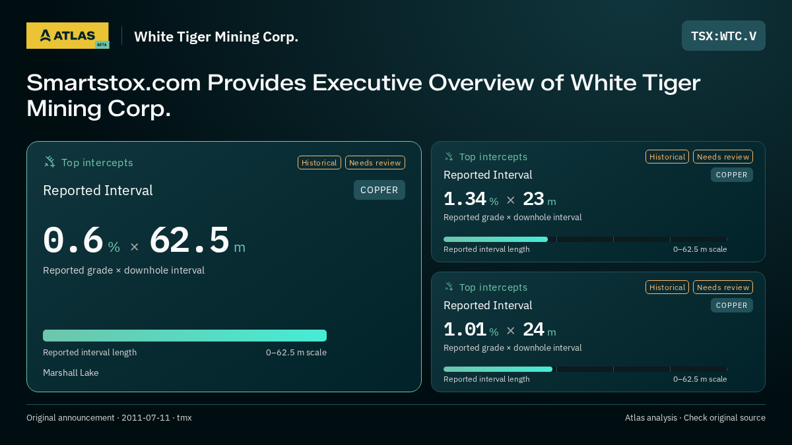Click the Marshall Lake project label

71,373
